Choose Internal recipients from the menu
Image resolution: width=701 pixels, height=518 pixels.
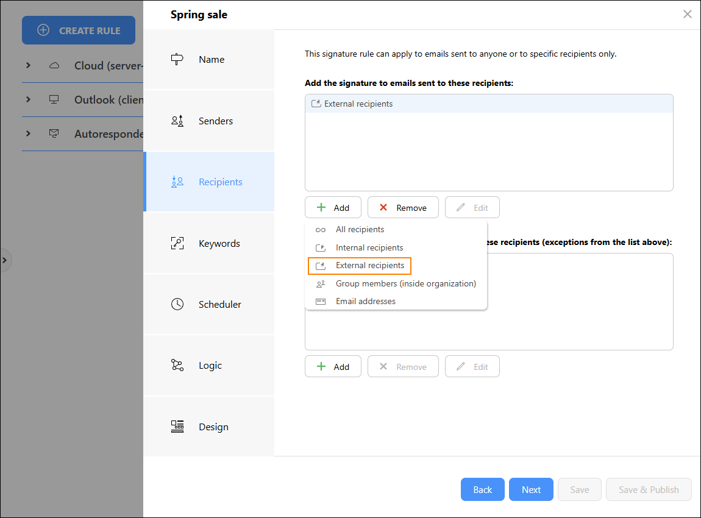(396, 247)
